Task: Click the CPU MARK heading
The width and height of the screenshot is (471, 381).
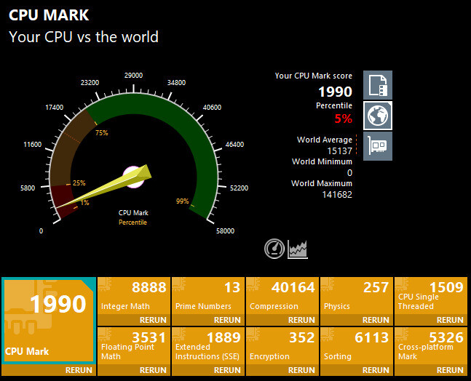Action: 49,15
